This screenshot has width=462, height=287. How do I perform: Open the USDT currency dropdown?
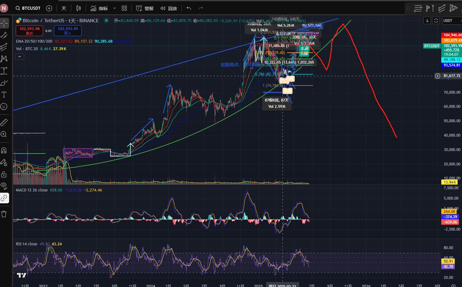tap(451, 21)
